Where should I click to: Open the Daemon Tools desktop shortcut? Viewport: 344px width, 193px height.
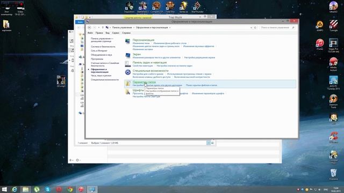click(x=333, y=101)
